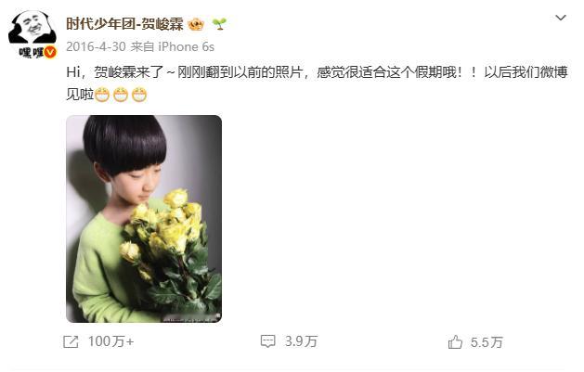The width and height of the screenshot is (584, 372).
Task: Click the orange verified V badge
Action: coord(50,52)
